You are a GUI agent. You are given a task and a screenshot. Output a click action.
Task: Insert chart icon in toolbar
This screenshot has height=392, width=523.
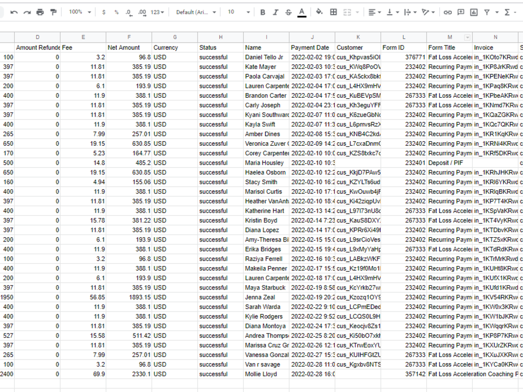pos(474,13)
